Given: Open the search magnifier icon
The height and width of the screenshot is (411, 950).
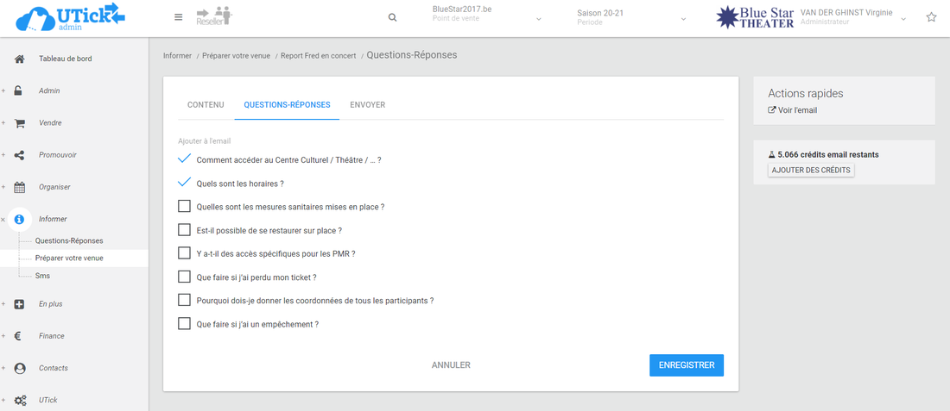Looking at the screenshot, I should coord(393,17).
